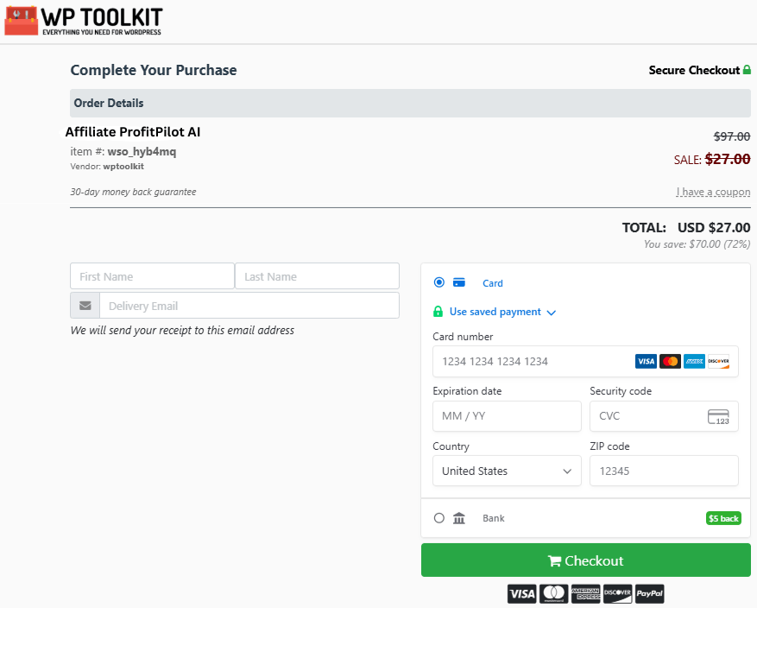The width and height of the screenshot is (757, 652).
Task: Click the green lock next to saved payment
Action: [x=438, y=312]
